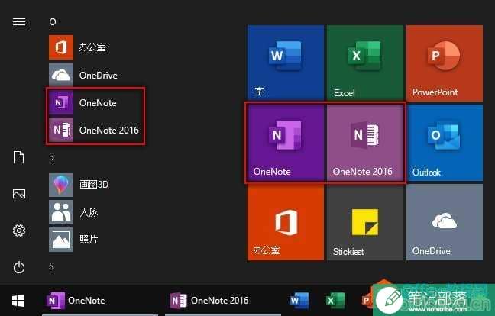Switch to OneNote on the taskbar
The image size is (495, 316).
click(100, 301)
